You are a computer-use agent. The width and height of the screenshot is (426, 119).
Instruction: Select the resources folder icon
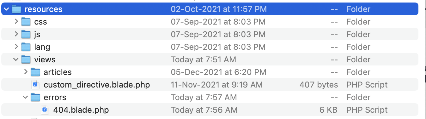[x=16, y=9]
